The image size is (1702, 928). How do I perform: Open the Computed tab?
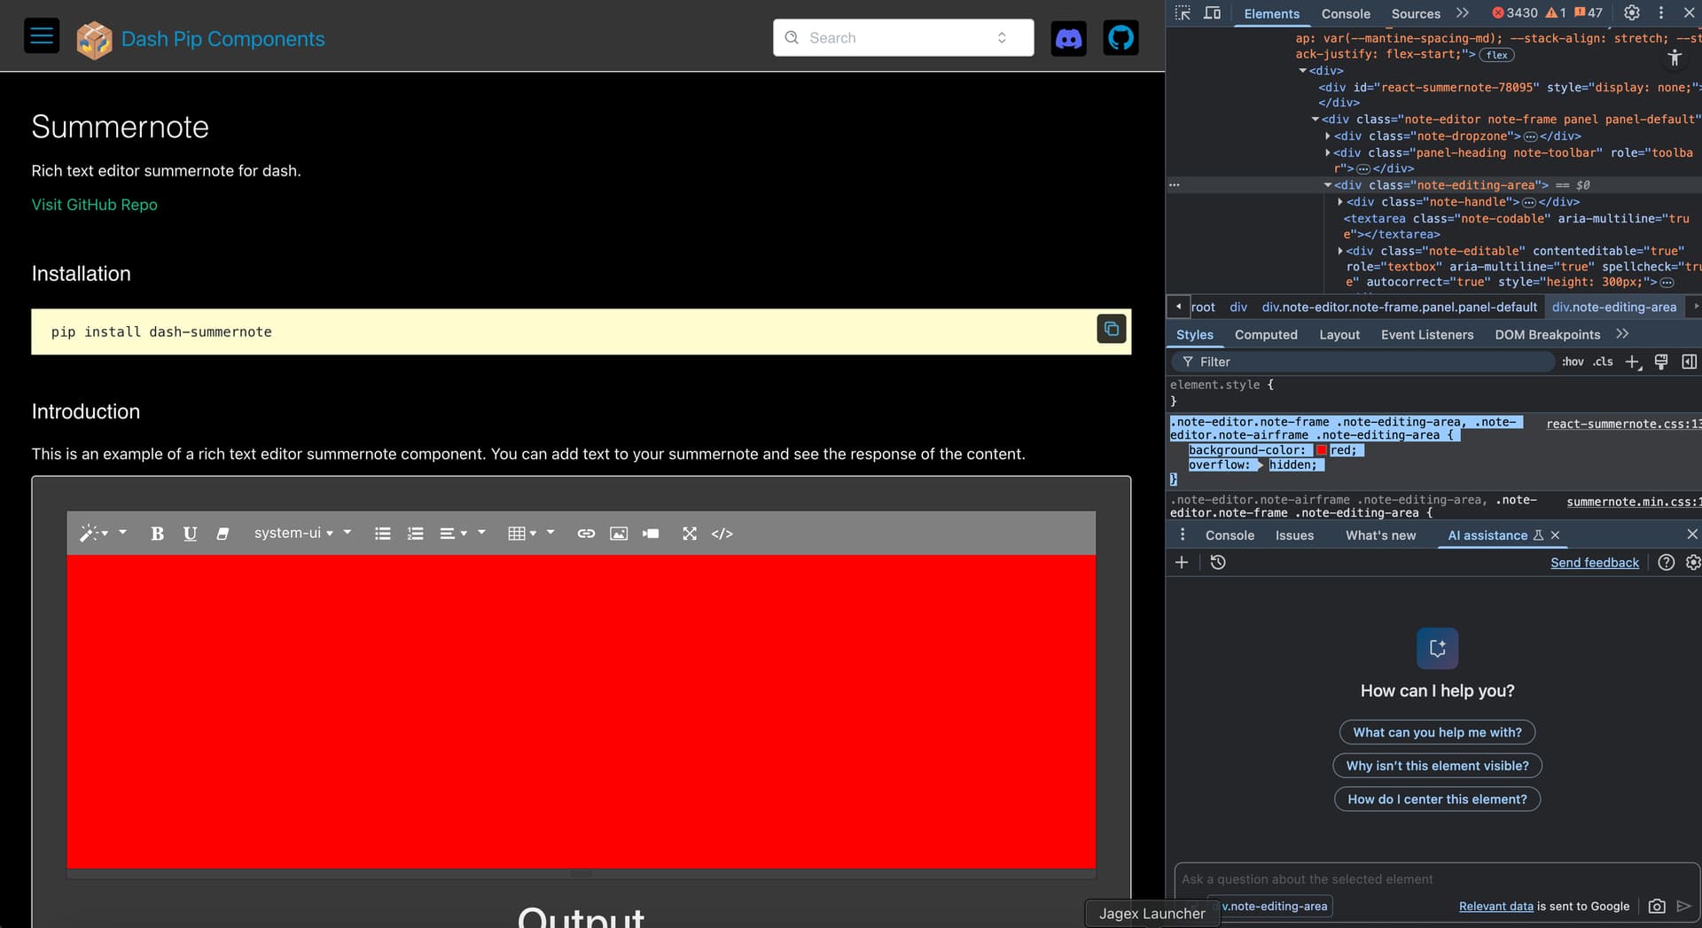pos(1266,334)
